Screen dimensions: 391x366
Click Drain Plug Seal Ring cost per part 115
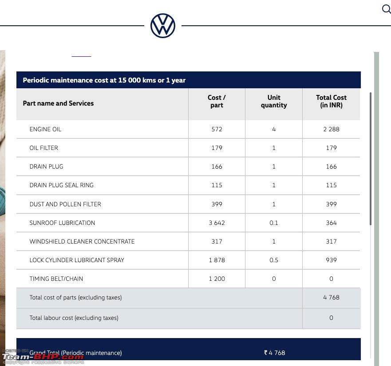(217, 185)
